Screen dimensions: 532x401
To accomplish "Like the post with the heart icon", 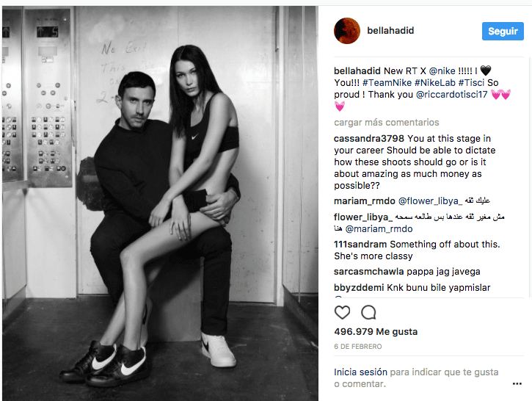I will (x=342, y=312).
